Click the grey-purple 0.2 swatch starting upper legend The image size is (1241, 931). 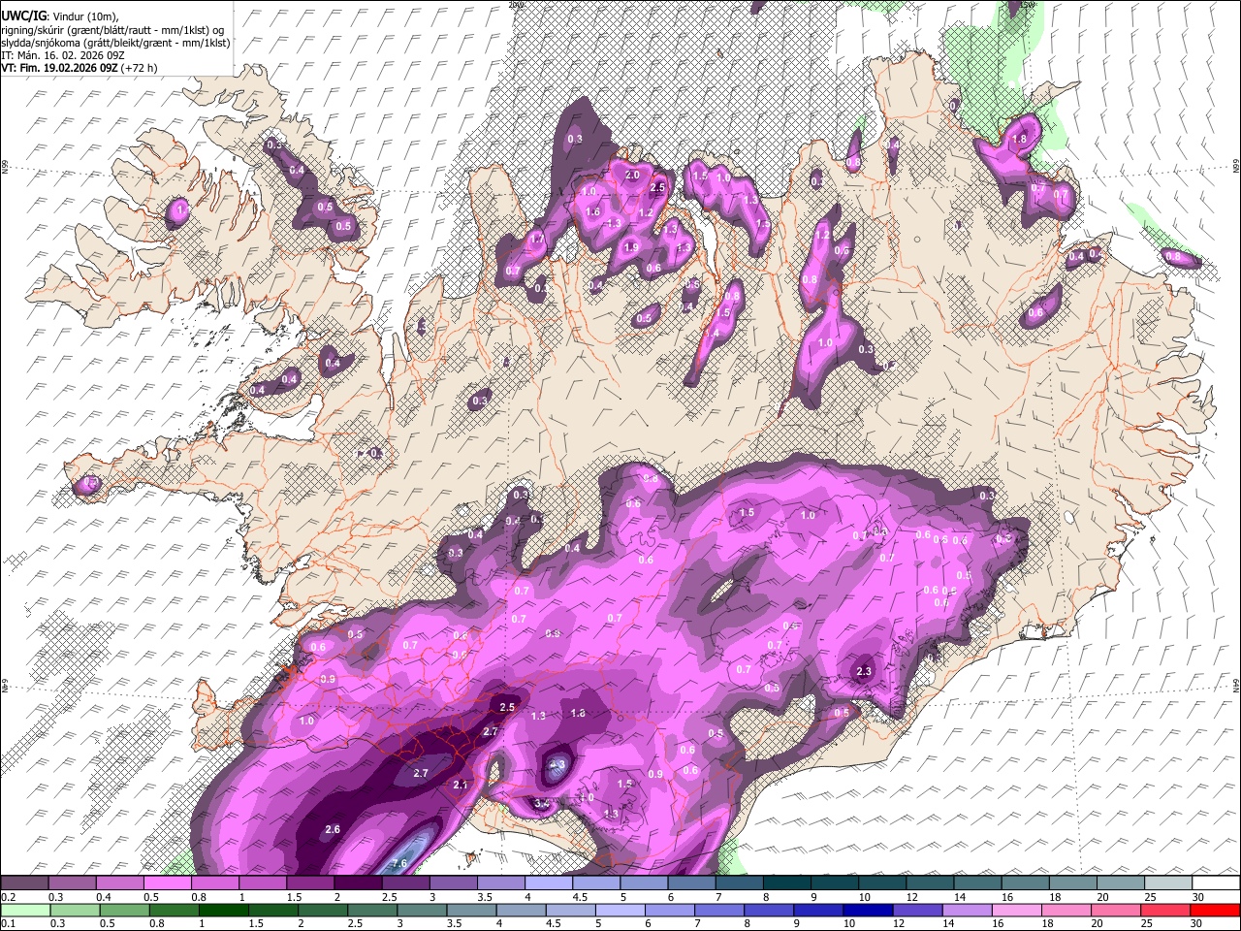[24, 883]
